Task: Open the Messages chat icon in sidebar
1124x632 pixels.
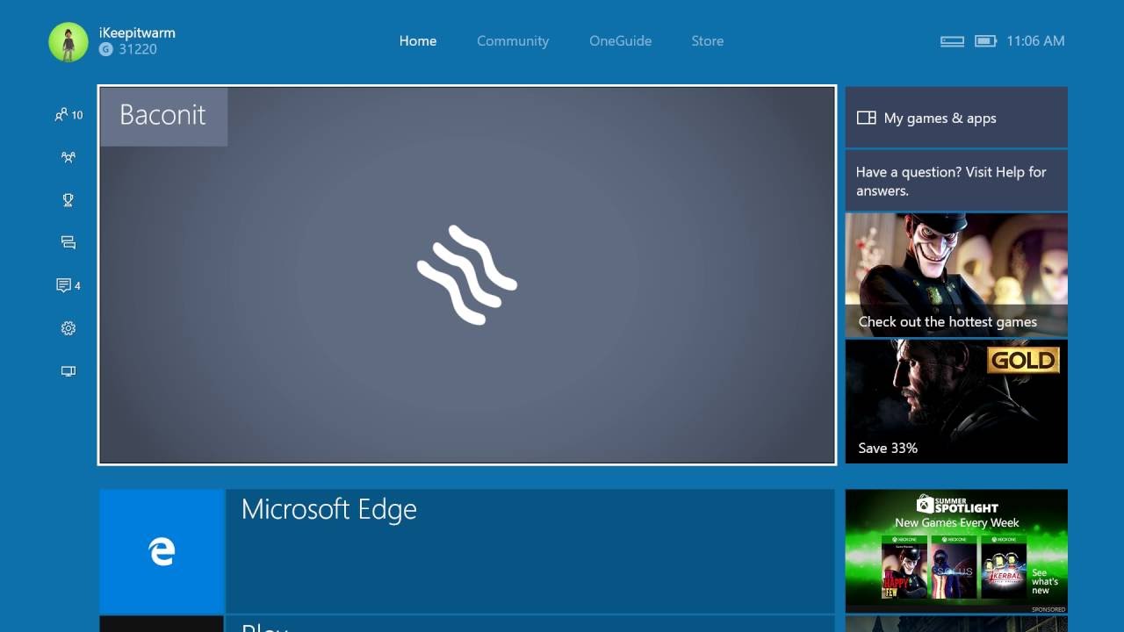Action: tap(68, 242)
